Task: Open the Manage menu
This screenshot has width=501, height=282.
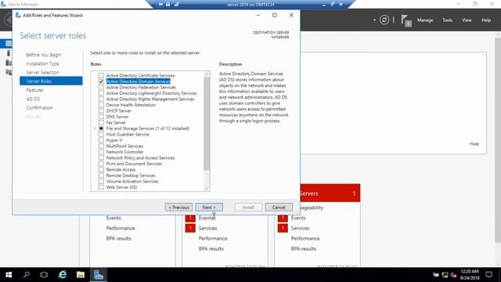Action: 425,20
